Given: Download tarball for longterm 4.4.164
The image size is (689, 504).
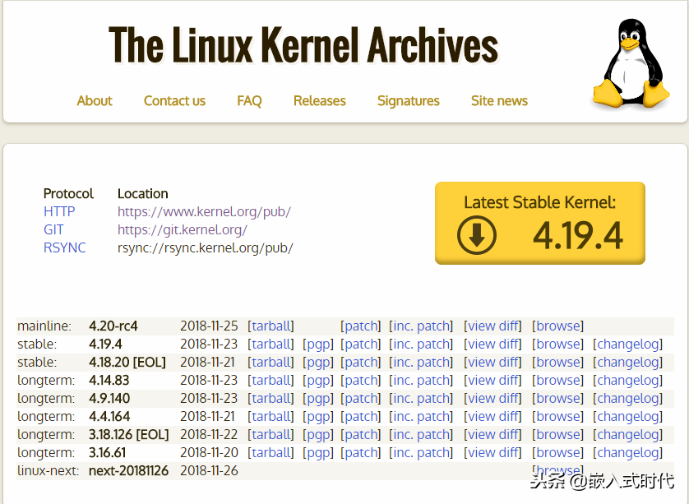Looking at the screenshot, I should coord(271,417).
